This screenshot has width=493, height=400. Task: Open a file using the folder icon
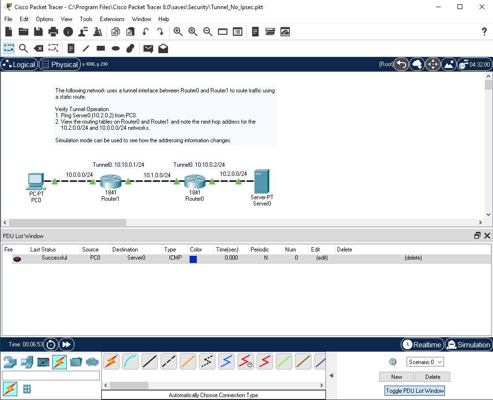click(x=23, y=32)
